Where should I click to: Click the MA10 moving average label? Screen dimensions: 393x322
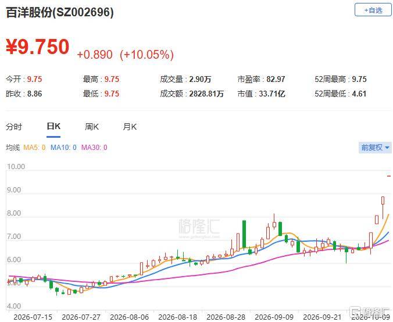(63, 148)
